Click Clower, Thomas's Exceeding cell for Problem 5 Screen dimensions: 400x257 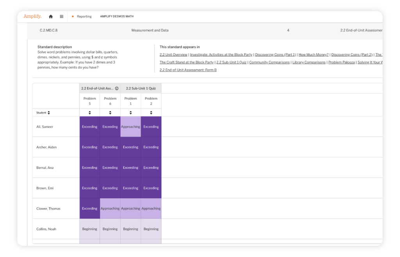[89, 209]
